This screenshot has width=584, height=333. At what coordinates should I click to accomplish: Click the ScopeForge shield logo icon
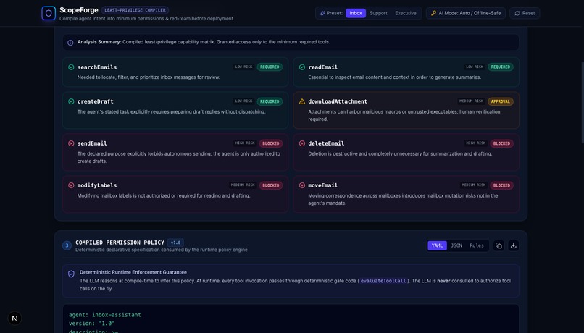[x=49, y=13]
